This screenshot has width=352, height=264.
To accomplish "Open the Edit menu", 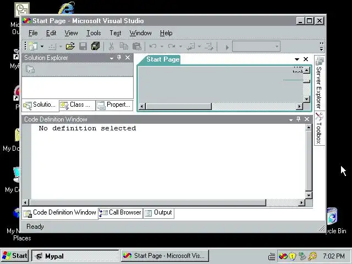I will click(x=51, y=33).
